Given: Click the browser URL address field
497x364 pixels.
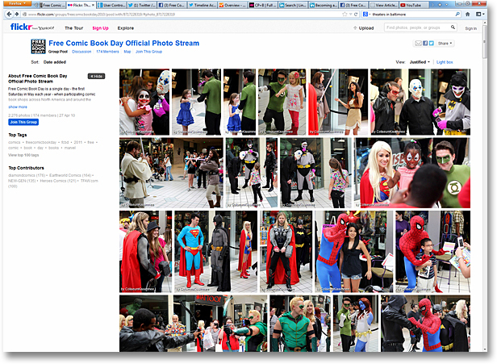Looking at the screenshot, I should (184, 15).
